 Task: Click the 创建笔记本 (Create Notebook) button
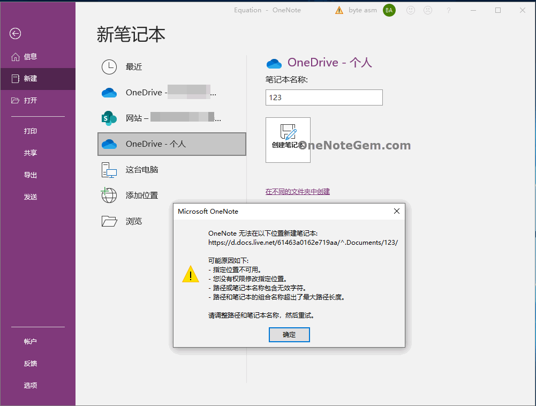[x=288, y=140]
